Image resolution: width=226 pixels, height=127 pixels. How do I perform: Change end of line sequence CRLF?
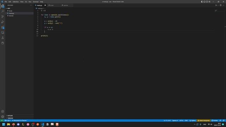186,121
